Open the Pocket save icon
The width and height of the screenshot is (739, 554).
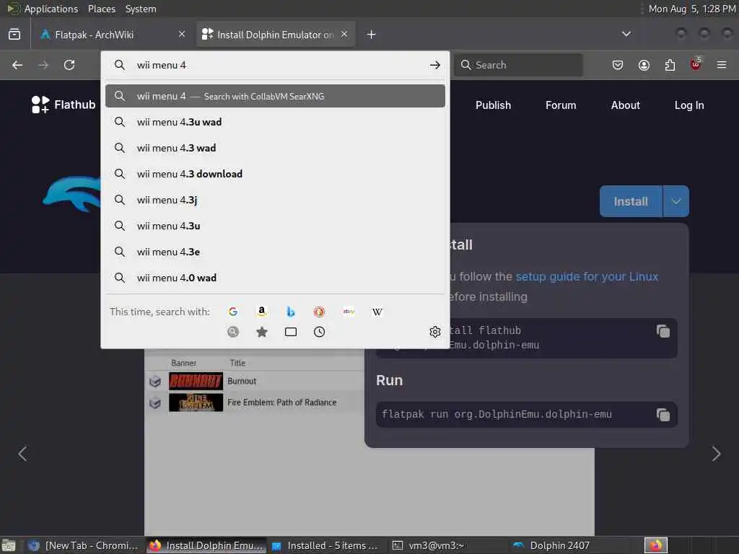point(618,65)
